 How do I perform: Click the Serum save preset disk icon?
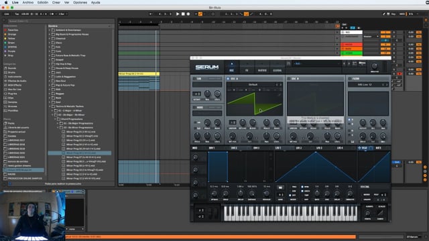(288, 64)
